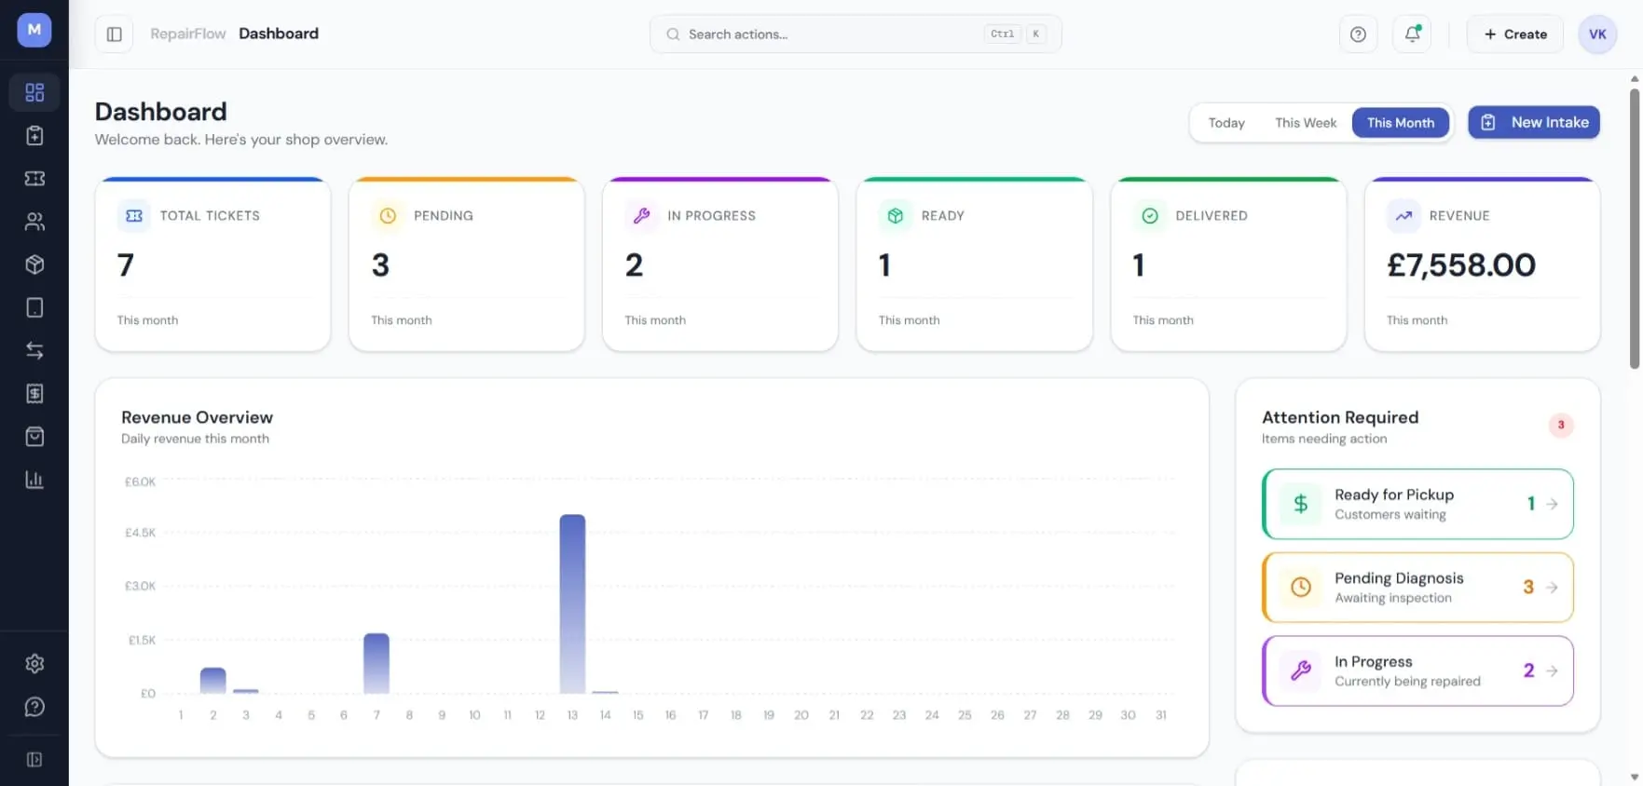The width and height of the screenshot is (1643, 786).
Task: Open the Pending Diagnosis item
Action: [1417, 588]
